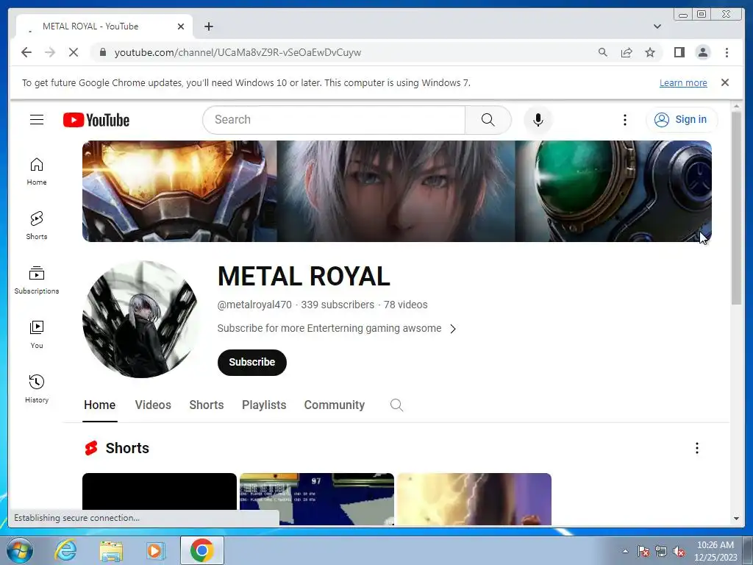This screenshot has height=565, width=753.
Task: Click the taskbar clock 10:26 AM
Action: click(x=715, y=545)
